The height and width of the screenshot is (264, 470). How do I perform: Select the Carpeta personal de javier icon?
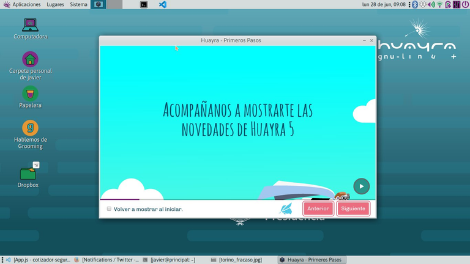(x=30, y=66)
